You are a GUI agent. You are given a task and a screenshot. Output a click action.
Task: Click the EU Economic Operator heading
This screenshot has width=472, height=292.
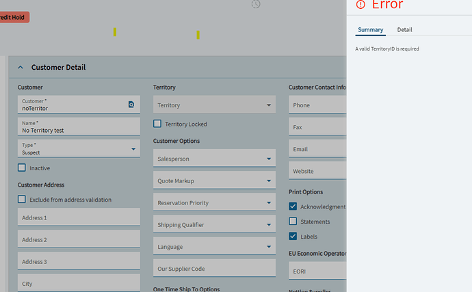click(x=317, y=254)
